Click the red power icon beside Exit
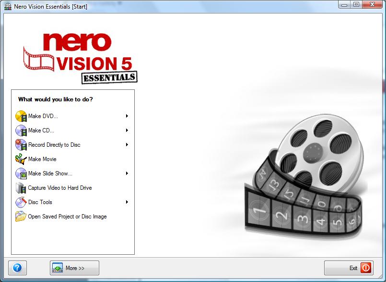Screen dimensions: 386x282 click(x=366, y=268)
